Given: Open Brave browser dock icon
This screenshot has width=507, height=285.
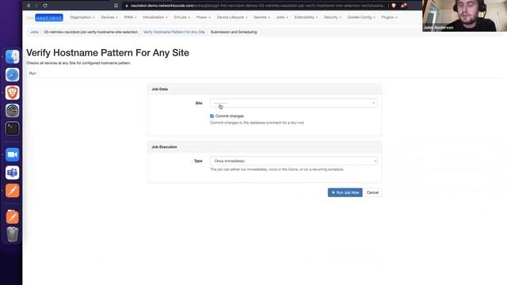Looking at the screenshot, I should pyautogui.click(x=13, y=93).
